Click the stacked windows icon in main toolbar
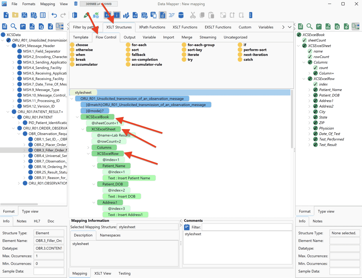The image size is (362, 278). point(154,15)
